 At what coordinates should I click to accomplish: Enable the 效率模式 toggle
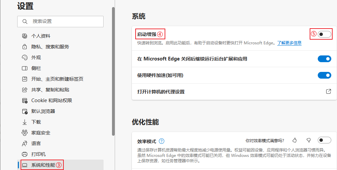coord(324,140)
